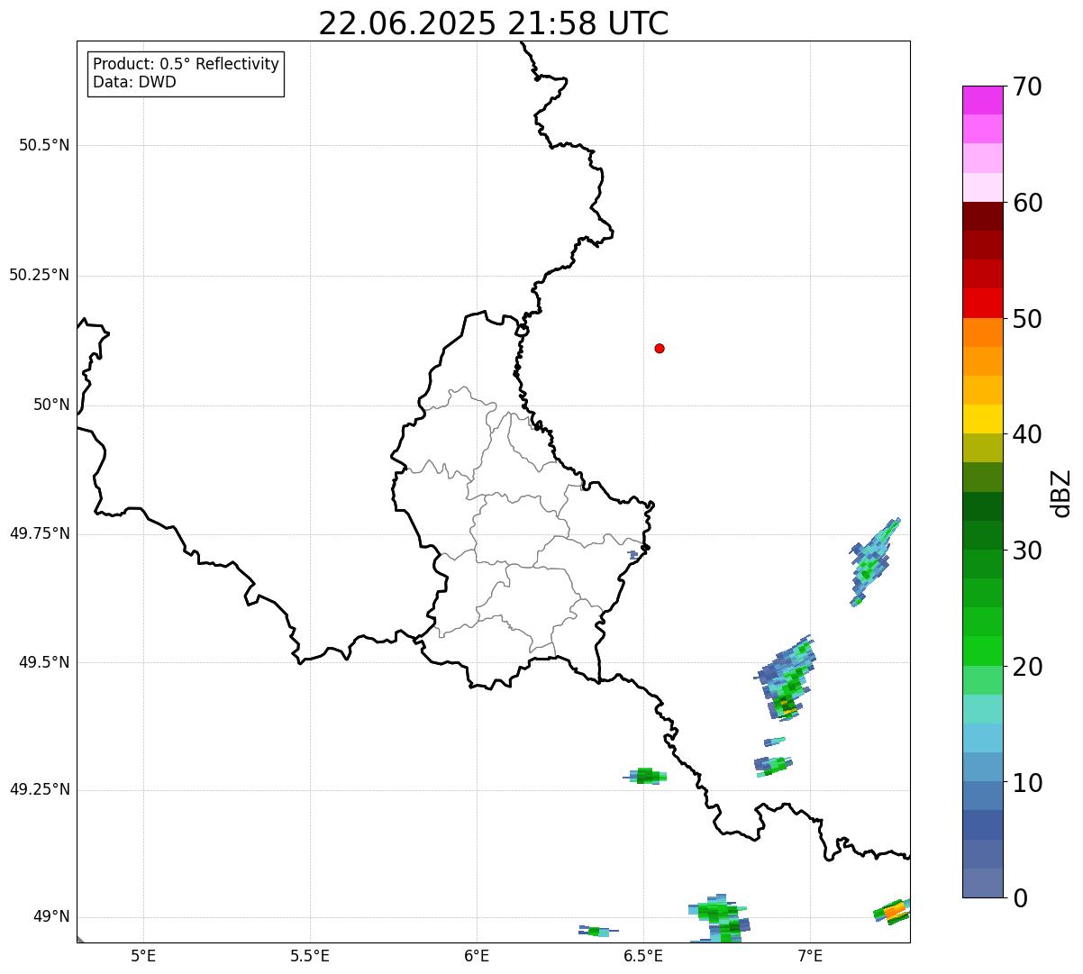Click the 50.5°N latitude label
Image resolution: width=1083 pixels, height=974 pixels.
[x=44, y=145]
